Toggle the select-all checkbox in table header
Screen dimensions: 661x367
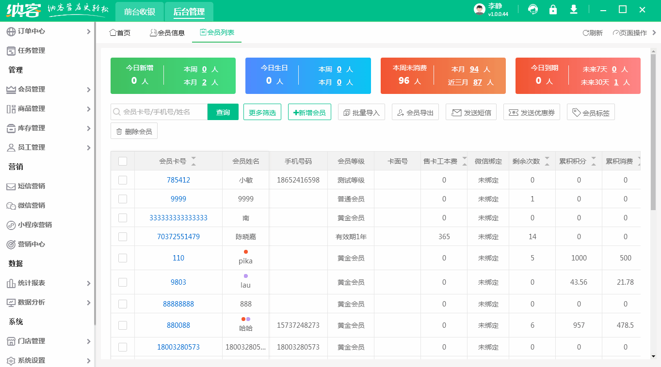pyautogui.click(x=122, y=161)
